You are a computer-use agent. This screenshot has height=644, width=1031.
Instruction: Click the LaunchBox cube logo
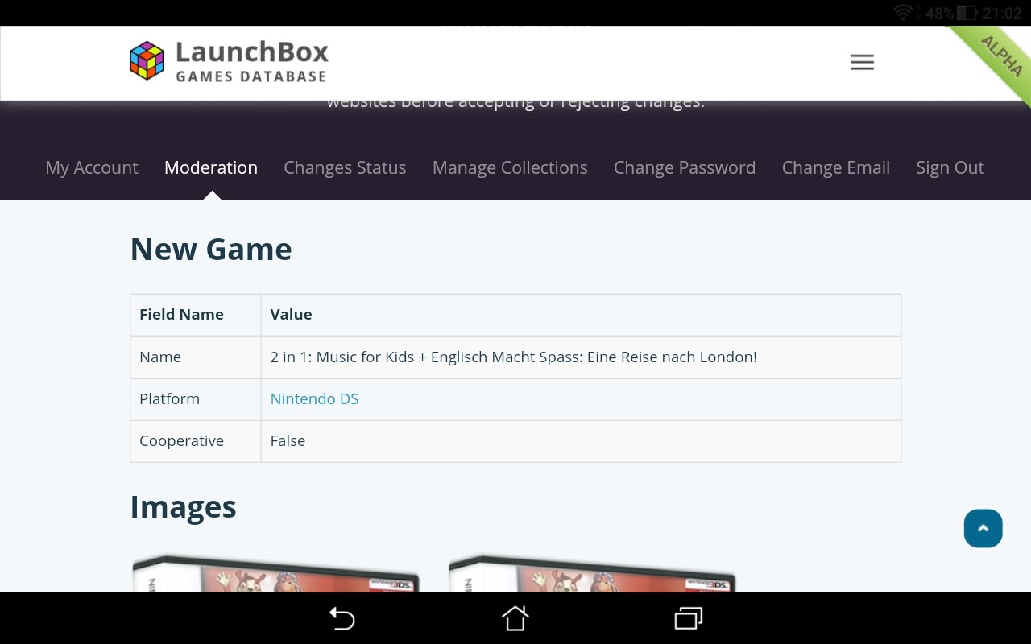click(x=147, y=61)
